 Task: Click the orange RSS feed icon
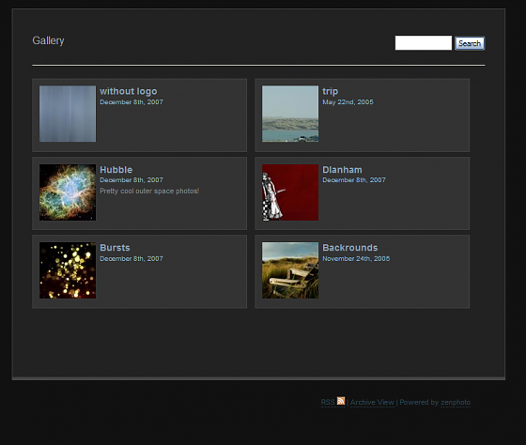[x=341, y=401]
